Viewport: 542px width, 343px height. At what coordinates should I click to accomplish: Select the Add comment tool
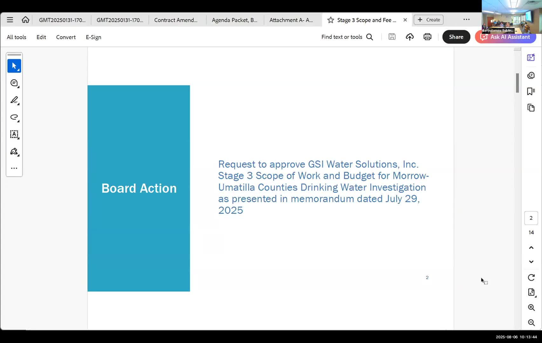click(14, 83)
